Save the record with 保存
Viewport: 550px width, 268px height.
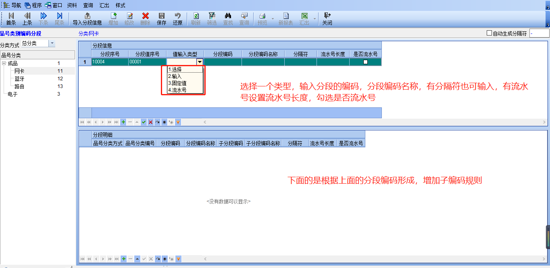[x=162, y=19]
